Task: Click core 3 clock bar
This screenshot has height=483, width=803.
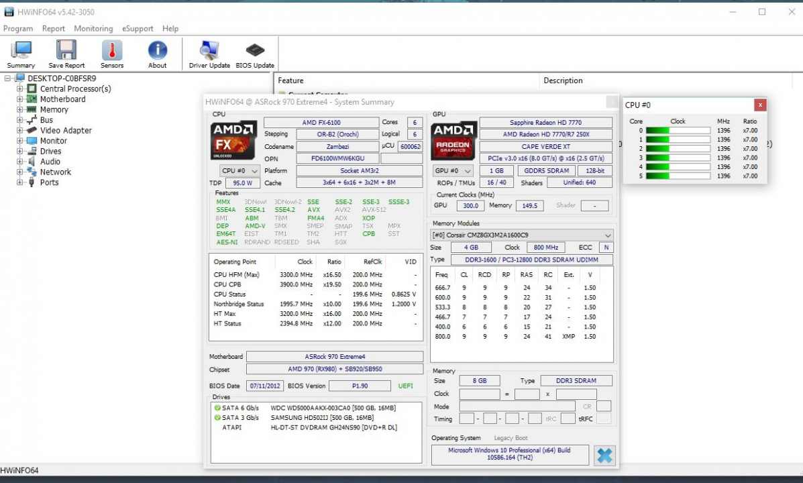Action: tap(678, 158)
